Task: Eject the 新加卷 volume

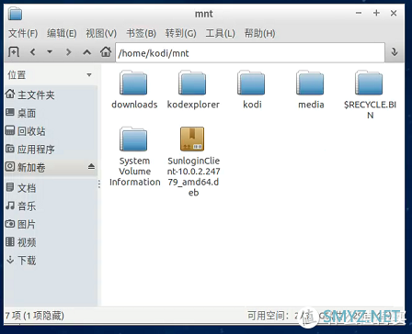Action: [x=91, y=166]
